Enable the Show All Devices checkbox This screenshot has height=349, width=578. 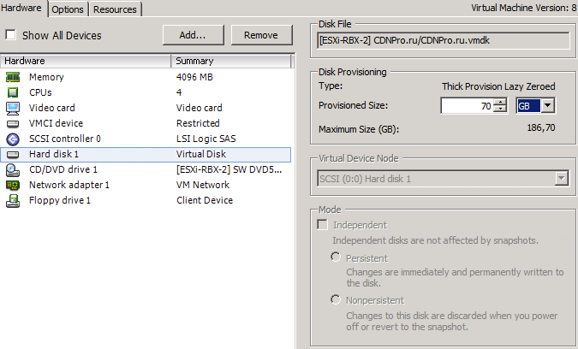click(x=11, y=36)
